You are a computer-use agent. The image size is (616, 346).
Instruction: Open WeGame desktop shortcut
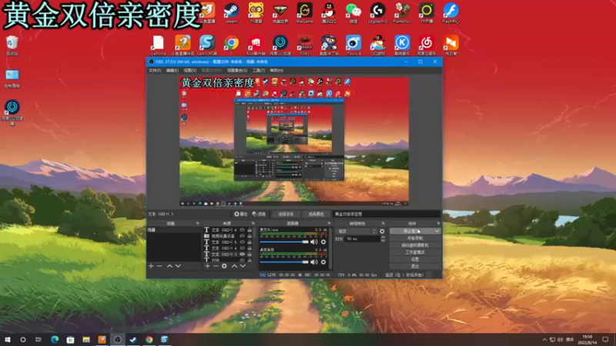coord(304,13)
